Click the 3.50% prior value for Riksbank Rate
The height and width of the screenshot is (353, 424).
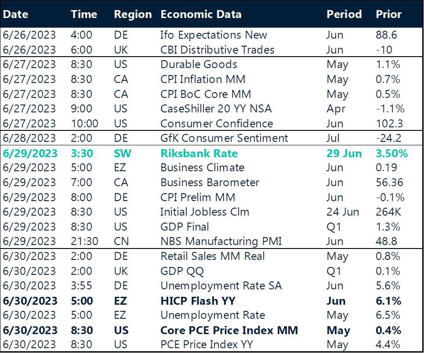point(391,153)
